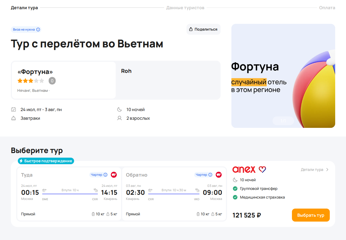This screenshot has height=240, width=346.
Task: Click the moon icon beside 10 ночей under hotel
Action: coord(119,110)
